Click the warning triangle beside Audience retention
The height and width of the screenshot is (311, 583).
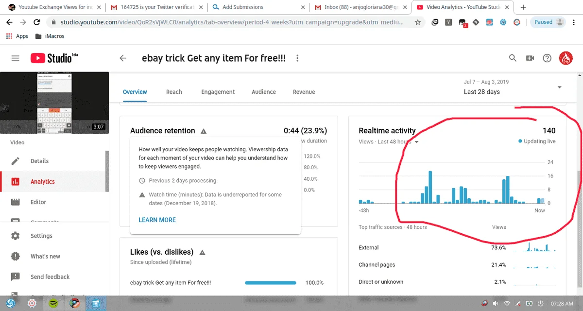click(x=204, y=131)
